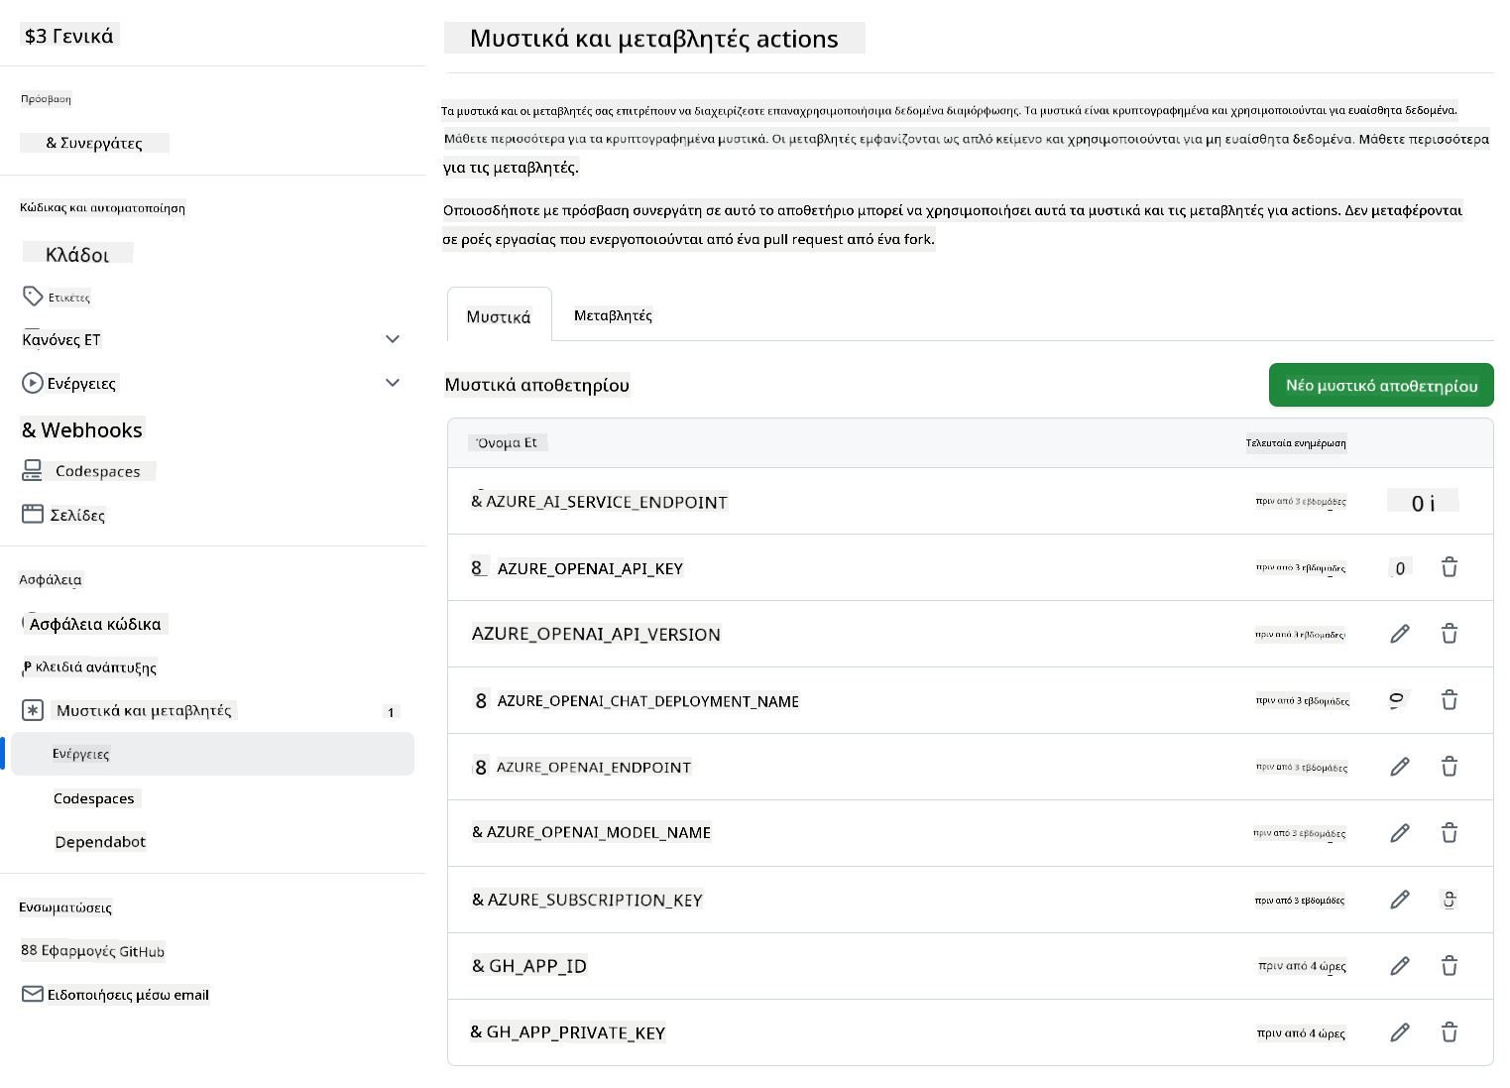Screen dimensions: 1510x1088
Task: Click the envelope icon for email notifications
Action: [x=33, y=994]
